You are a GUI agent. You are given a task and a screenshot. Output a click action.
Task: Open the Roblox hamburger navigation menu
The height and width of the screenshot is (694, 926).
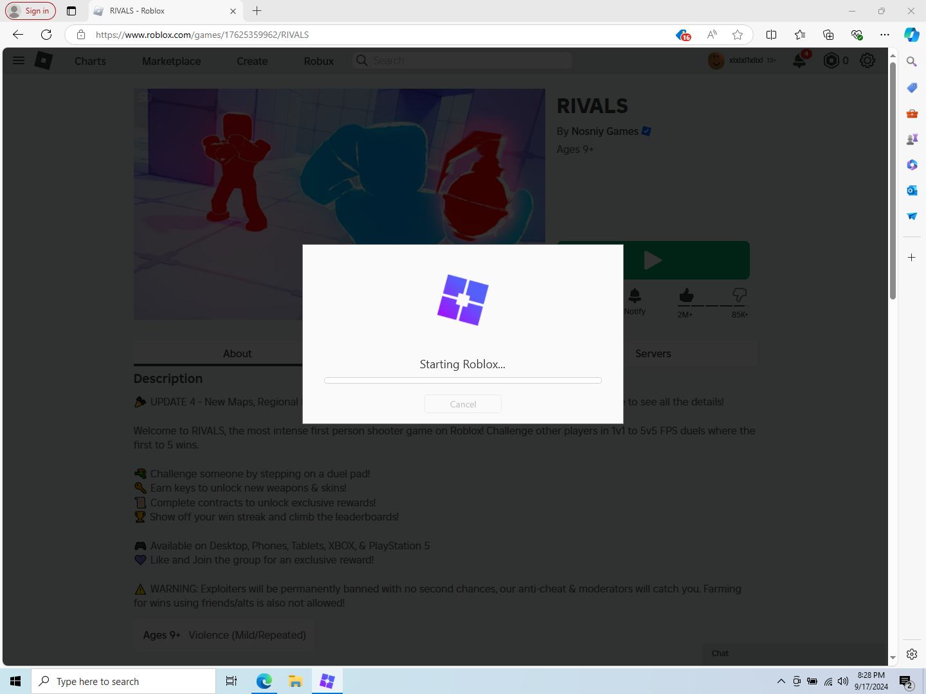(x=19, y=60)
